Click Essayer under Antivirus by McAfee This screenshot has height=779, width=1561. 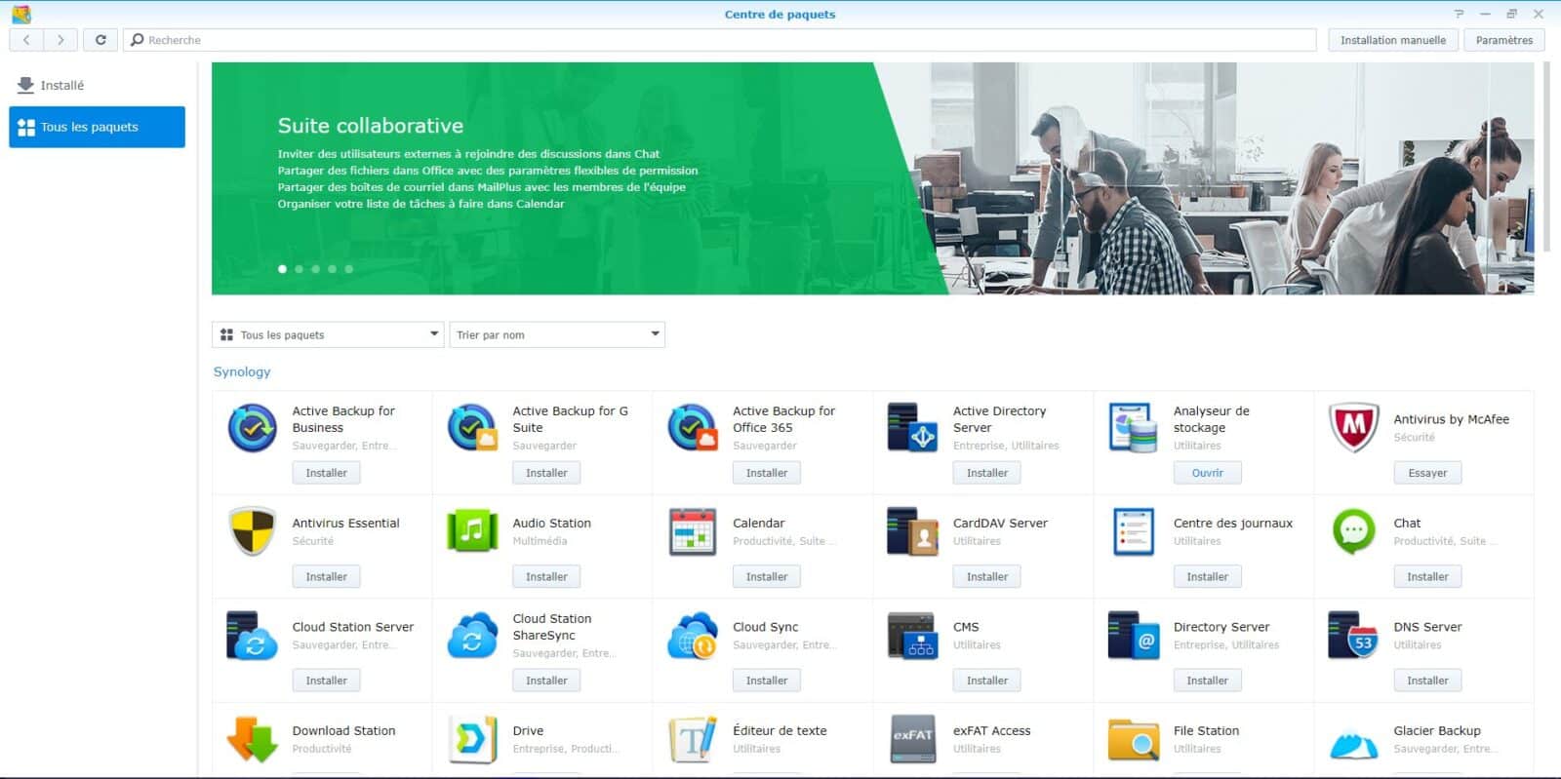[1427, 473]
